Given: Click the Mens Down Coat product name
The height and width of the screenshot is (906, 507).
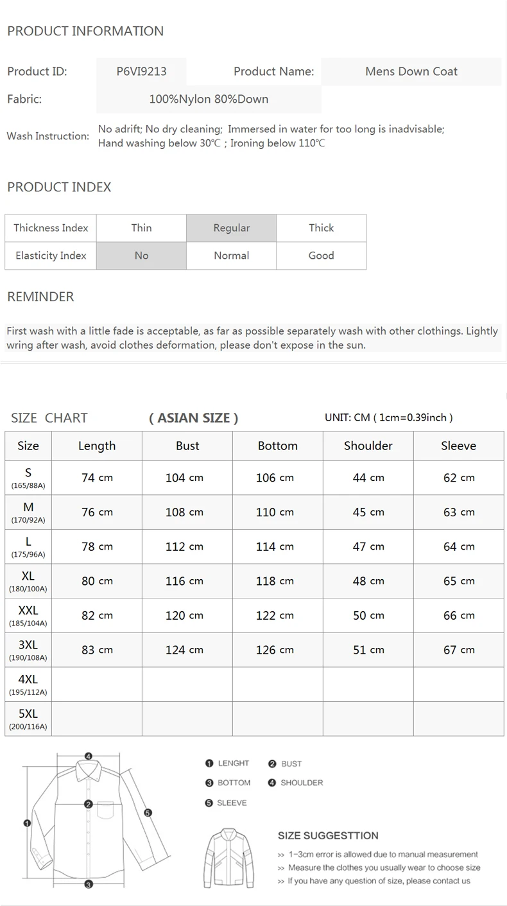Looking at the screenshot, I should pyautogui.click(x=411, y=71).
